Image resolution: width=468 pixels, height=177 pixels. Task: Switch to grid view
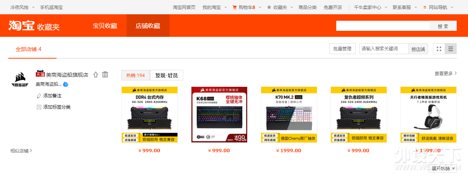pos(439,49)
